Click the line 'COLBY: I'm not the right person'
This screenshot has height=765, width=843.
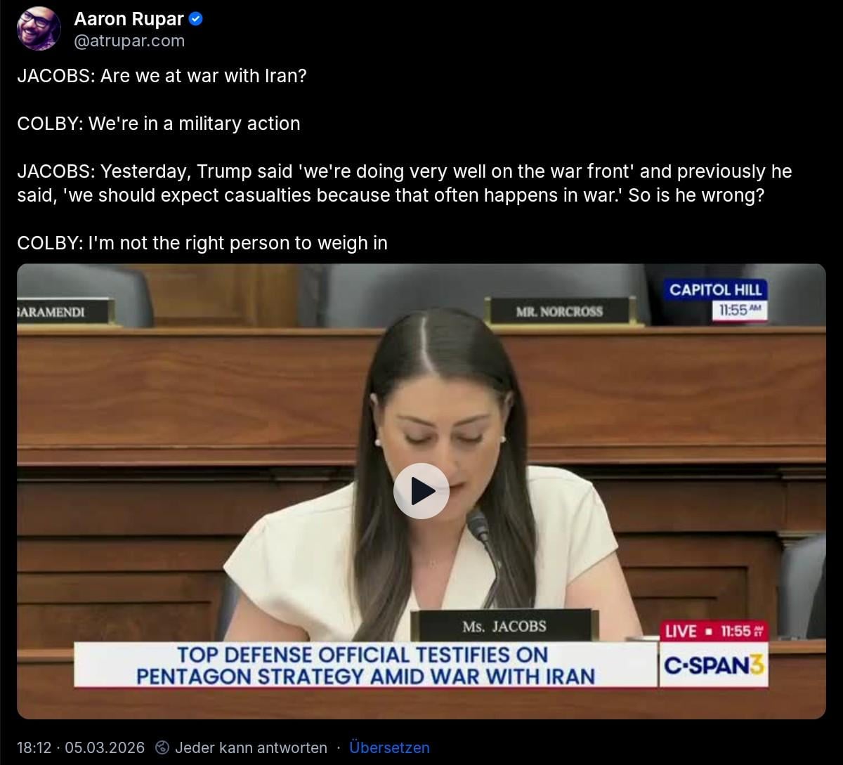(202, 243)
